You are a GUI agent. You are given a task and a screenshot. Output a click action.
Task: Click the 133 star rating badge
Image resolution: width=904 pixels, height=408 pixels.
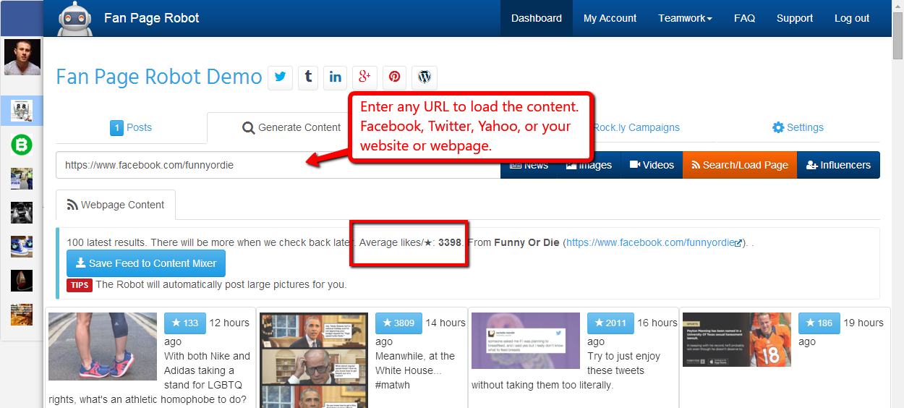click(x=184, y=323)
